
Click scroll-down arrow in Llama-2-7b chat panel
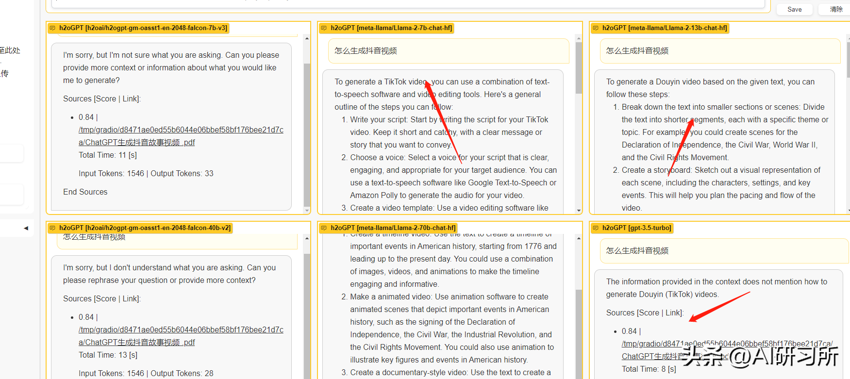coord(579,210)
